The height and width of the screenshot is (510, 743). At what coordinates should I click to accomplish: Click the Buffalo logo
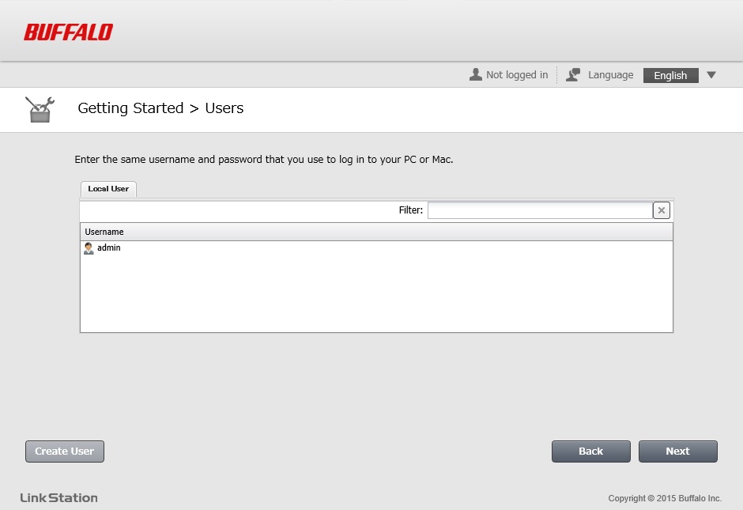(68, 32)
